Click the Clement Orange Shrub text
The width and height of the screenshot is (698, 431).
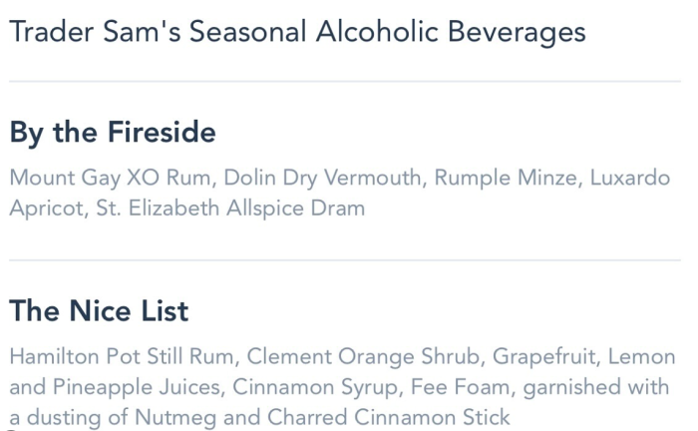tap(363, 356)
